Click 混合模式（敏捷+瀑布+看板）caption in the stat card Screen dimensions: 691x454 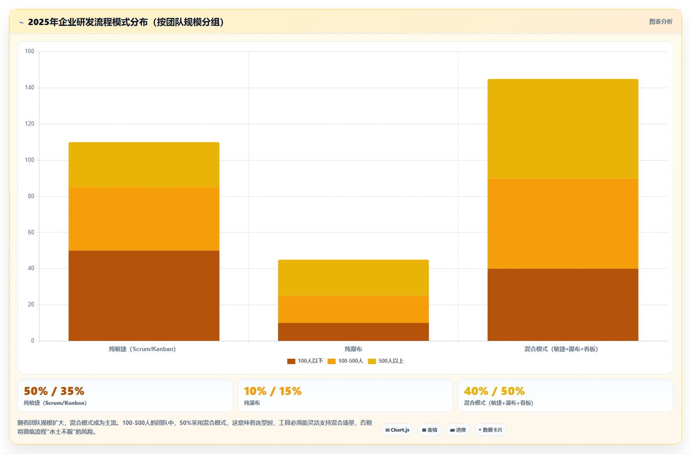(498, 403)
